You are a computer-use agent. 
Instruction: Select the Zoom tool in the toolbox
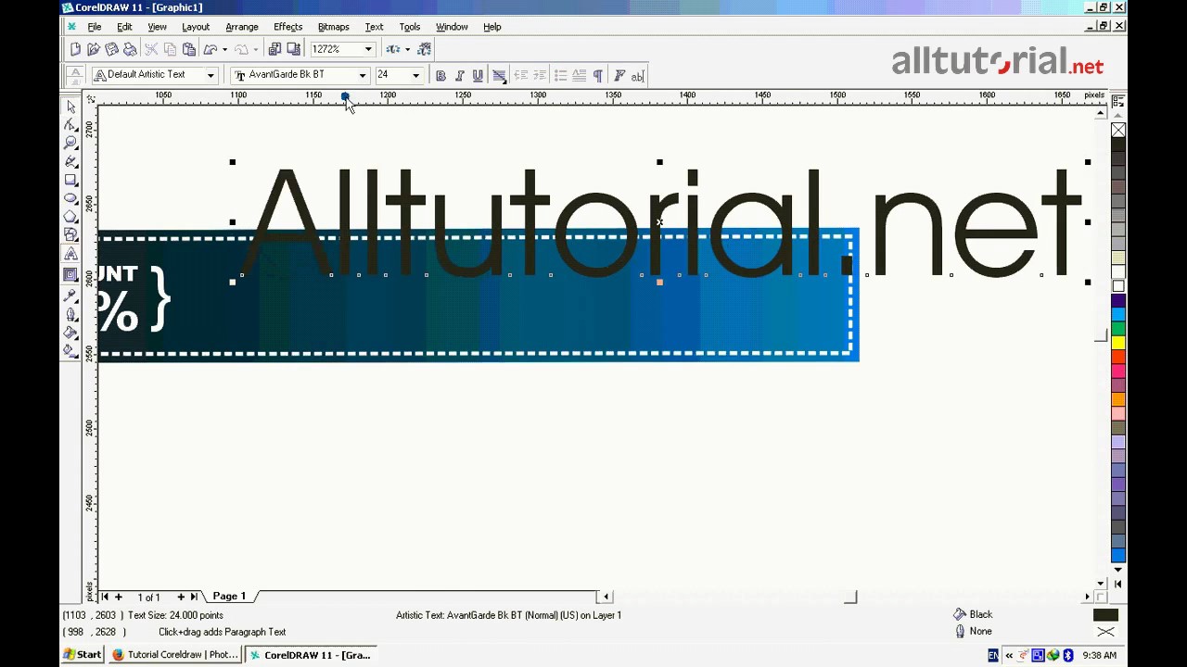[x=70, y=144]
